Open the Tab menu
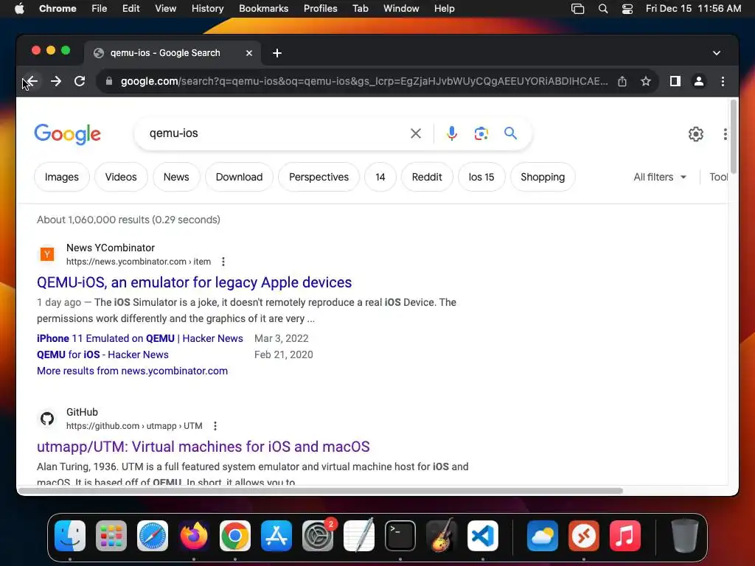This screenshot has height=566, width=755. pos(360,8)
